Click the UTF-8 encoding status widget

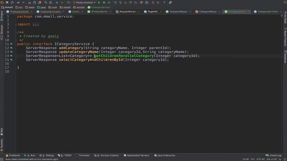tap(261, 159)
